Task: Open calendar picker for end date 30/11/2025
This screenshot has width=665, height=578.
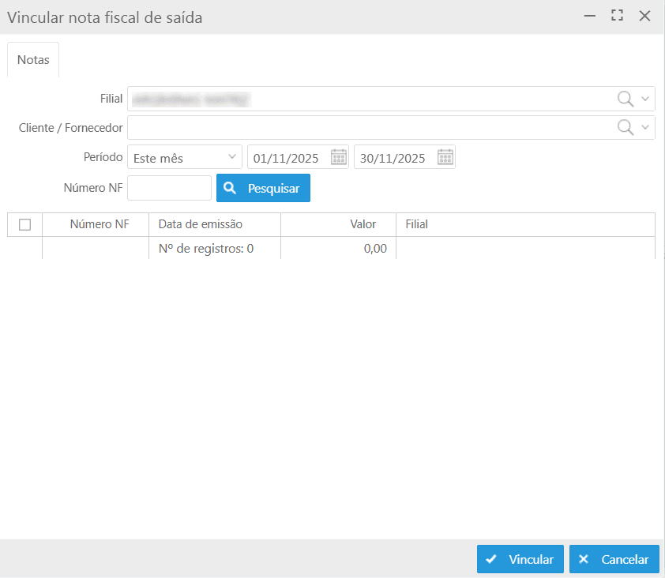Action: [445, 157]
